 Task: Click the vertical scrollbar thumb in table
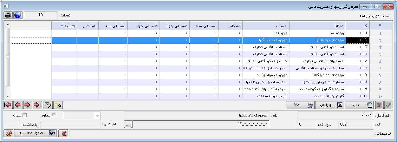pyautogui.click(x=8, y=57)
